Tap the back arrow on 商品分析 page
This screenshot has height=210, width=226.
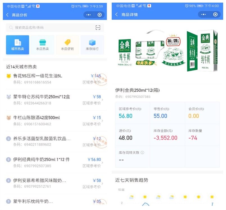click(8, 15)
